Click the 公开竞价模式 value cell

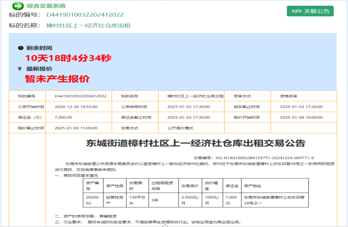[x=191, y=128]
